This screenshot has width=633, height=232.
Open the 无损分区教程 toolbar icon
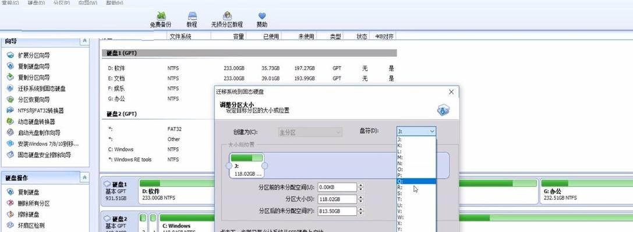point(227,20)
